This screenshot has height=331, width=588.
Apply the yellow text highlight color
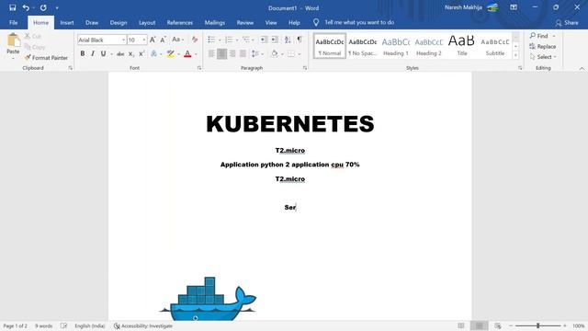[171, 54]
